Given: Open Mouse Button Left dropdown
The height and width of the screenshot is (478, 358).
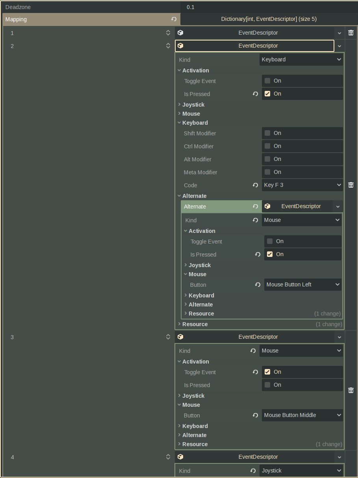Looking at the screenshot, I should pyautogui.click(x=302, y=285).
